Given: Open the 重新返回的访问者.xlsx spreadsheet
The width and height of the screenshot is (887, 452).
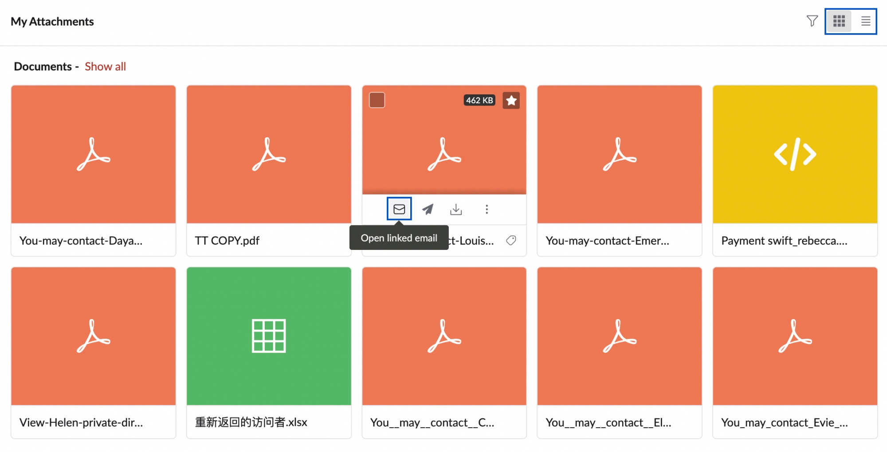Looking at the screenshot, I should (x=268, y=336).
